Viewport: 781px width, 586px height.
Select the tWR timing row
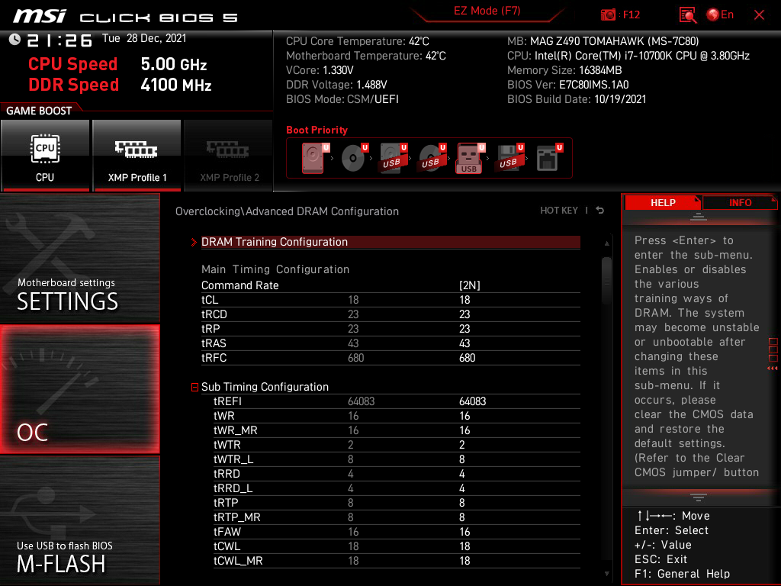pyautogui.click(x=397, y=416)
